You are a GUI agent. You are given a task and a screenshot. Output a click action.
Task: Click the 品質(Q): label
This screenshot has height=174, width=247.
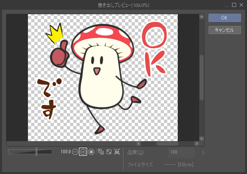point(136,153)
